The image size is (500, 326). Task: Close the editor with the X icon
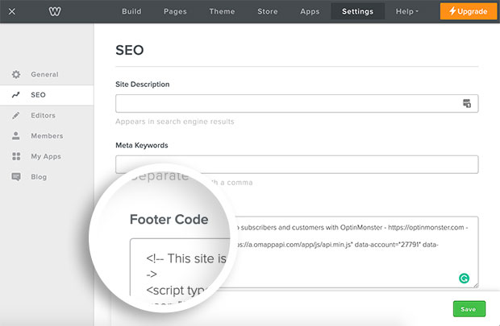click(12, 11)
